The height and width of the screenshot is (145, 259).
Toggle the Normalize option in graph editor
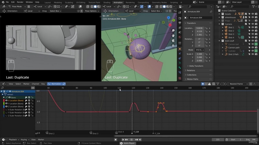[x=54, y=84]
